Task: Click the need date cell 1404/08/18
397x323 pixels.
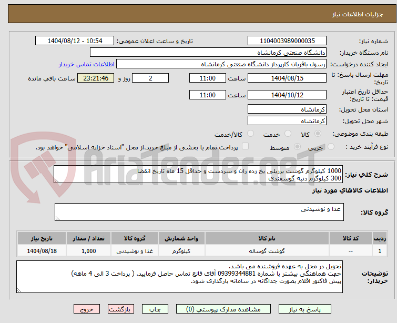Action: pos(42,251)
